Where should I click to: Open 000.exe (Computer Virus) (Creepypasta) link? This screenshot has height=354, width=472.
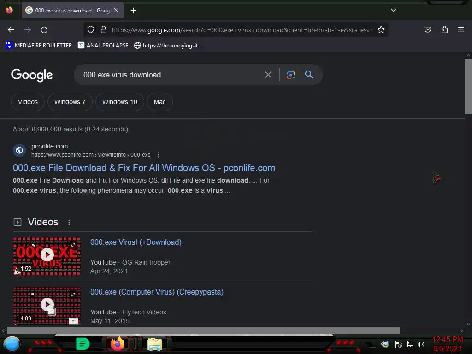point(157,292)
